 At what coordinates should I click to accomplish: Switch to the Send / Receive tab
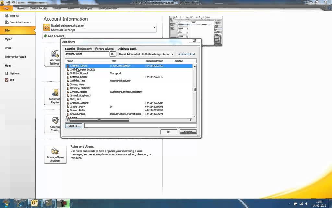coord(39,8)
